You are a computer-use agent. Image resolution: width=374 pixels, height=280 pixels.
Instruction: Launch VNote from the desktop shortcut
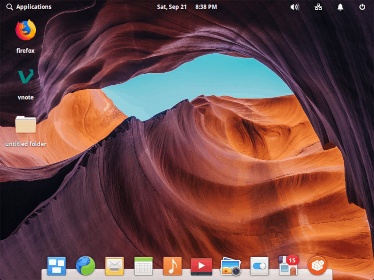point(25,77)
